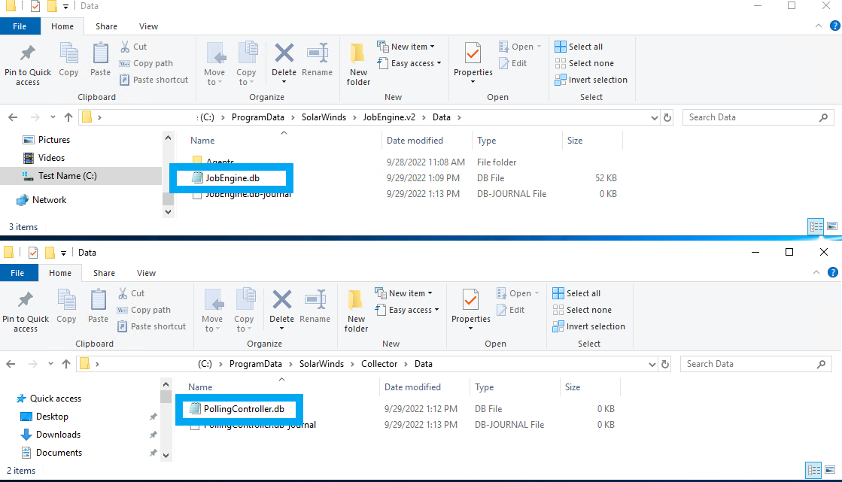This screenshot has width=842, height=482.
Task: Click Rename in the Collector window ribbon
Action: 315,307
